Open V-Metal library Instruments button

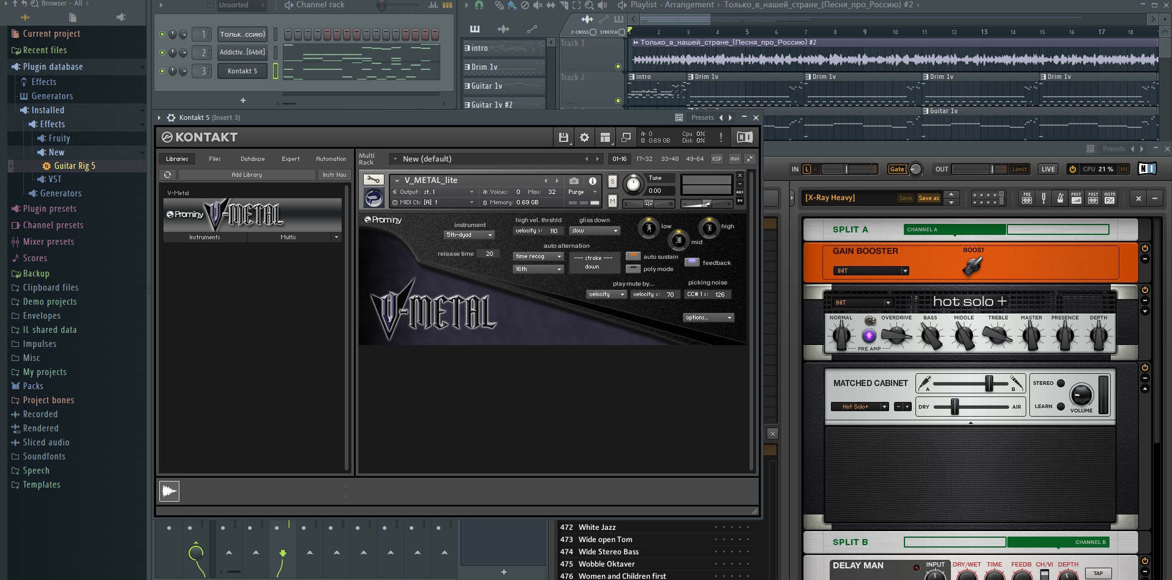pyautogui.click(x=205, y=237)
